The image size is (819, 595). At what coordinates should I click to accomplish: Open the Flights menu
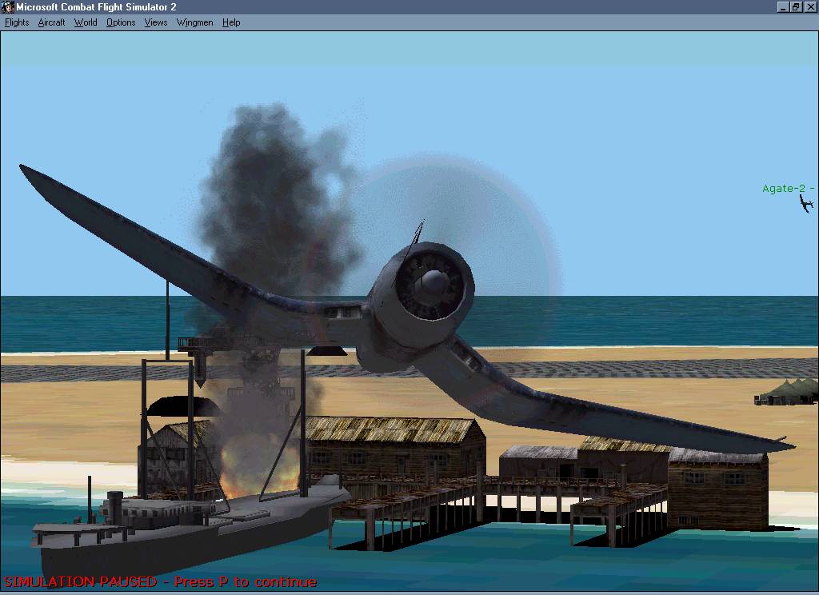click(17, 22)
